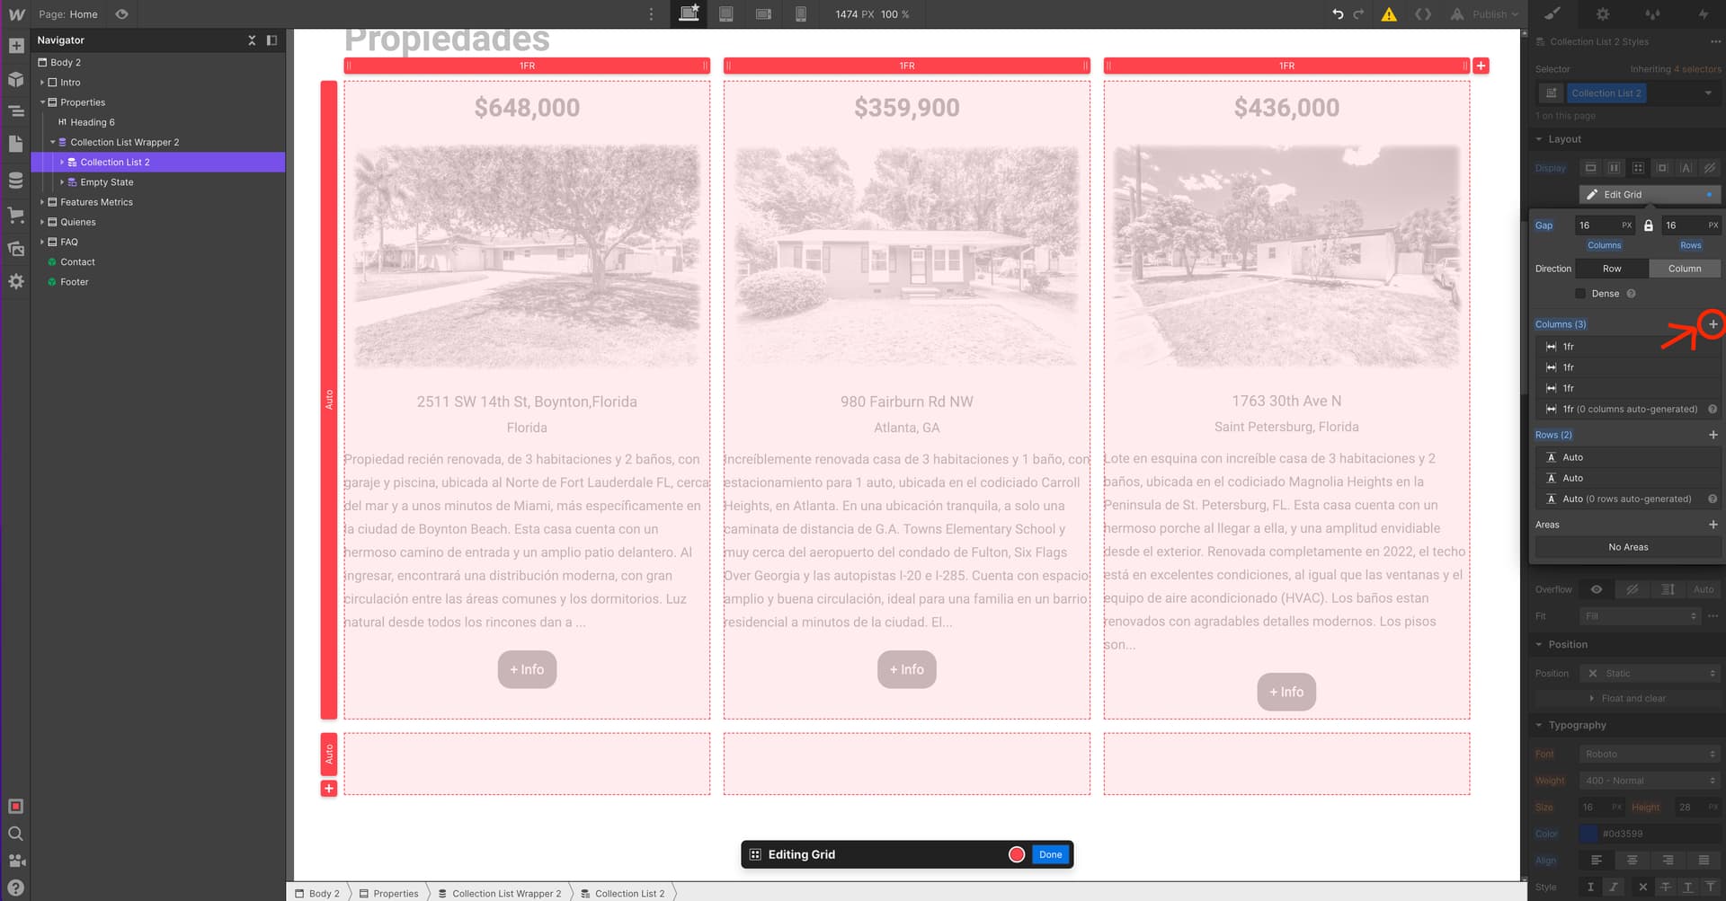
Task: Open the Assets panel icon
Action: (x=15, y=249)
